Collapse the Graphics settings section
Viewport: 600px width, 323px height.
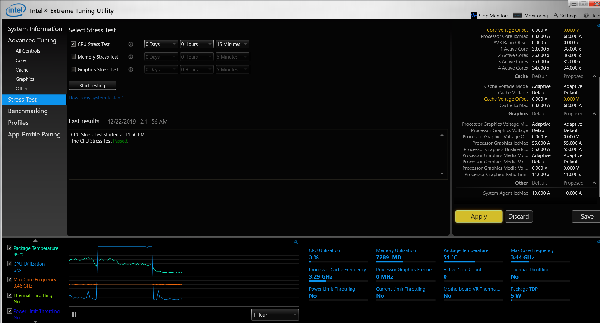(594, 114)
